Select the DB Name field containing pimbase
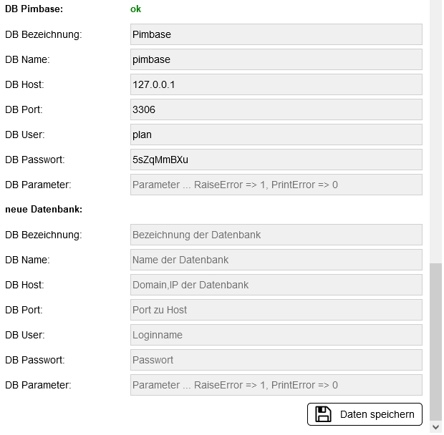Screen dimensions: 444x435 [276, 59]
